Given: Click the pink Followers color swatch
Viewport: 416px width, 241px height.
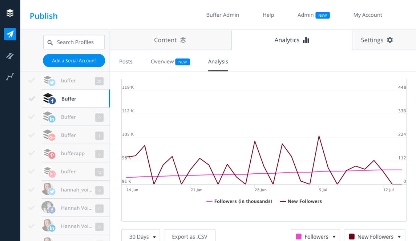Looking at the screenshot, I should click(298, 236).
